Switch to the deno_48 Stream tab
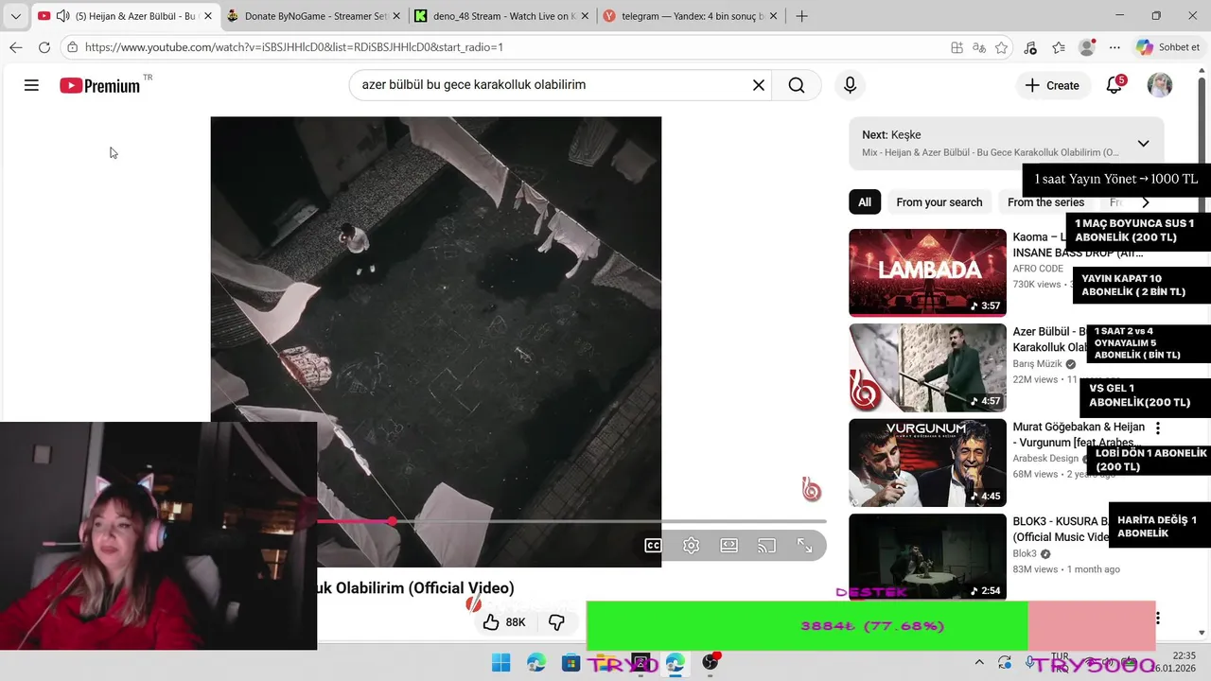This screenshot has width=1211, height=681. click(x=502, y=16)
